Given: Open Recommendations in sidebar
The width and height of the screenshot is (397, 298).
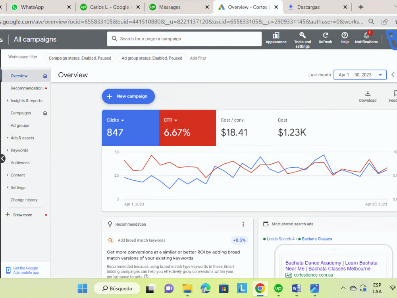Looking at the screenshot, I should (27, 88).
